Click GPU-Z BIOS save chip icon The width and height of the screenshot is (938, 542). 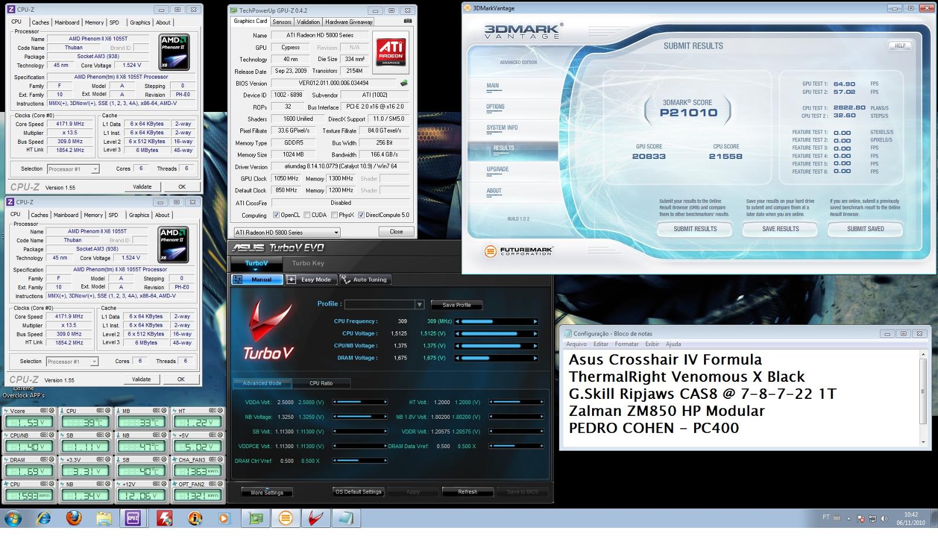404,83
